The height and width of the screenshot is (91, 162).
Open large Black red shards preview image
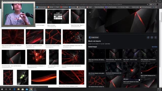click(123, 21)
